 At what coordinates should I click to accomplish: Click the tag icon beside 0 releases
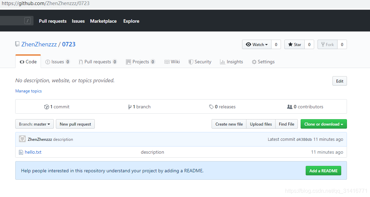tap(211, 107)
